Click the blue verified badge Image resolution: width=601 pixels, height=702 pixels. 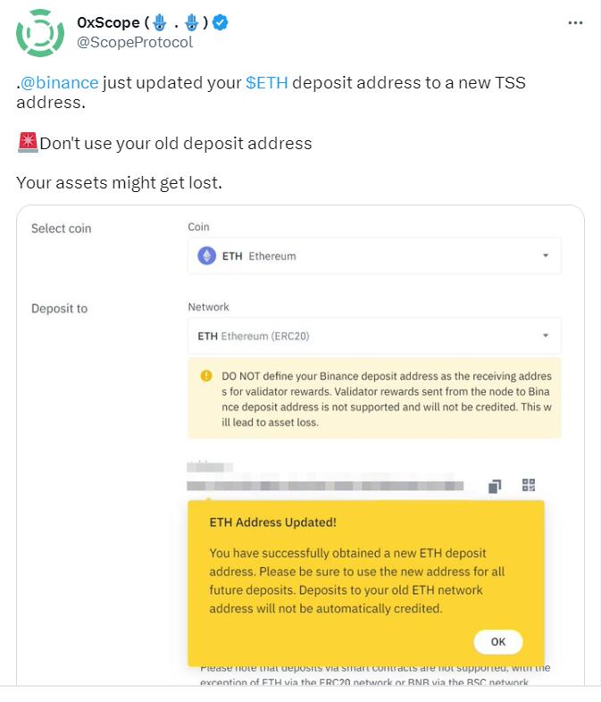coord(221,22)
